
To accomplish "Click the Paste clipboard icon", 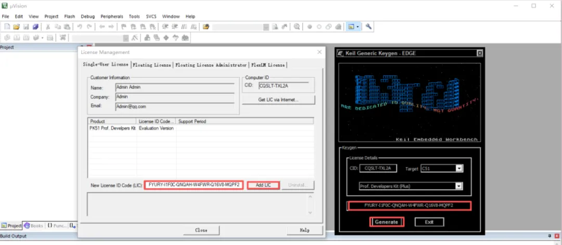I will (x=67, y=27).
